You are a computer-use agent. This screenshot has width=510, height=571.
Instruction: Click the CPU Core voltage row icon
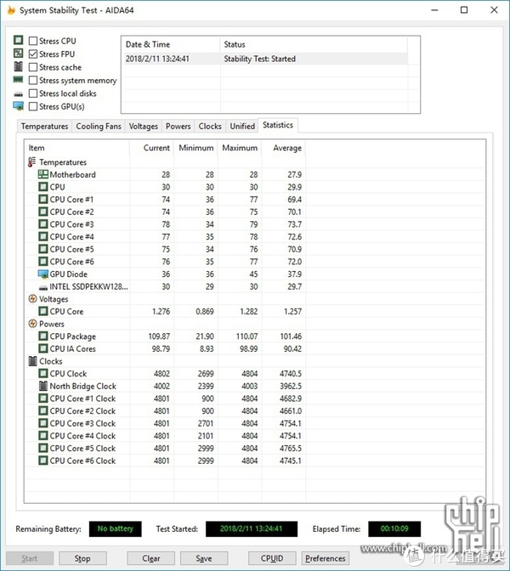pyautogui.click(x=43, y=311)
